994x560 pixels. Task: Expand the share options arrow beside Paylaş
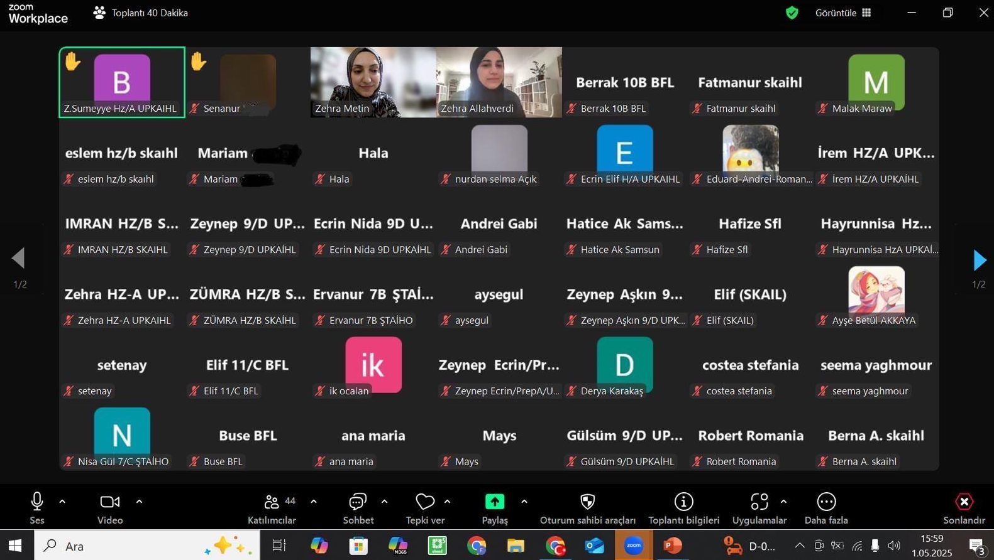524,502
